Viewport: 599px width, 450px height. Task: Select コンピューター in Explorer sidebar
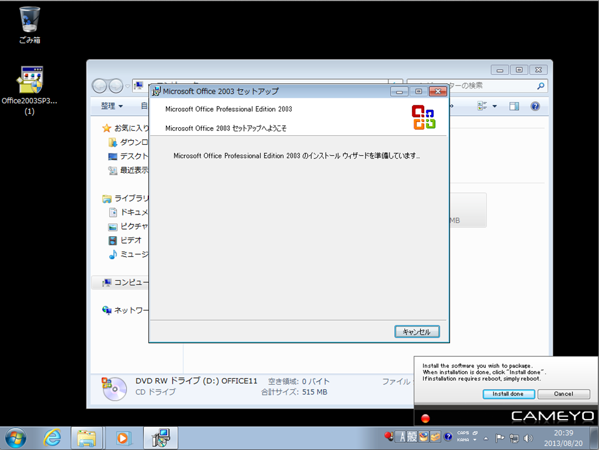click(x=126, y=282)
